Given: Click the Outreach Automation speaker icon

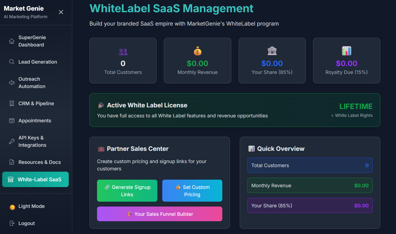Looking at the screenshot, I should [12, 82].
